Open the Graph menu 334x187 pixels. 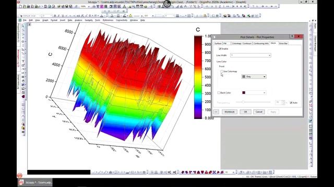point(45,20)
